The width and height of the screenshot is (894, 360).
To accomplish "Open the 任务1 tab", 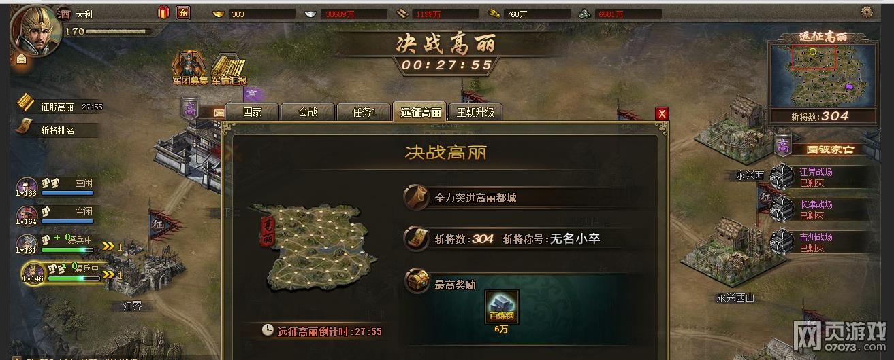I will pyautogui.click(x=364, y=112).
